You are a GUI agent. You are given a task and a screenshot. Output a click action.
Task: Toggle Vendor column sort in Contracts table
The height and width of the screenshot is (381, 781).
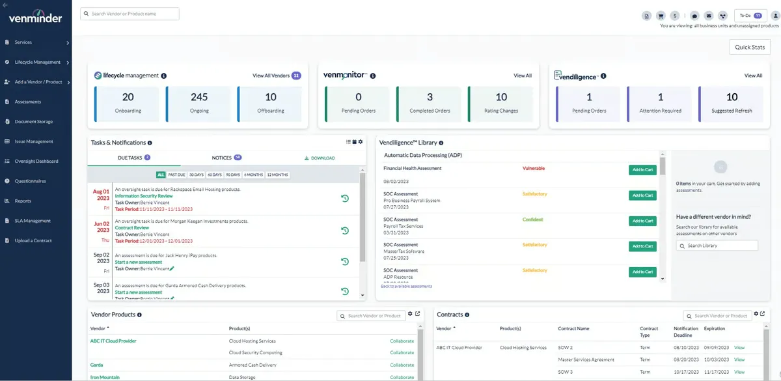pyautogui.click(x=446, y=329)
